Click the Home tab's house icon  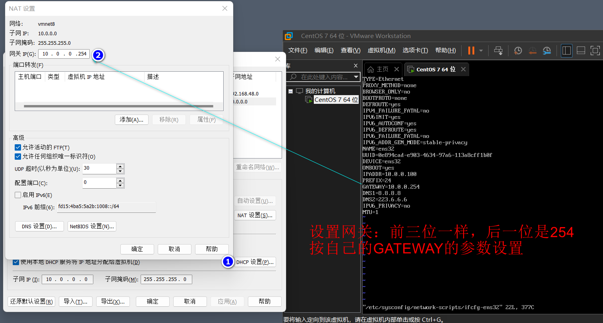[371, 69]
